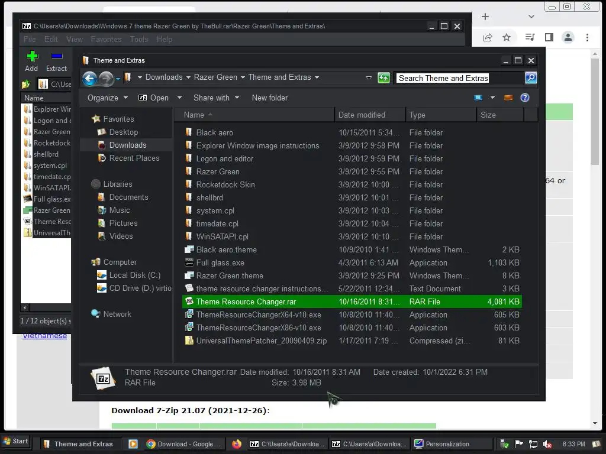Click the muted volume tray icon
The width and height of the screenshot is (606, 454).
tap(547, 444)
